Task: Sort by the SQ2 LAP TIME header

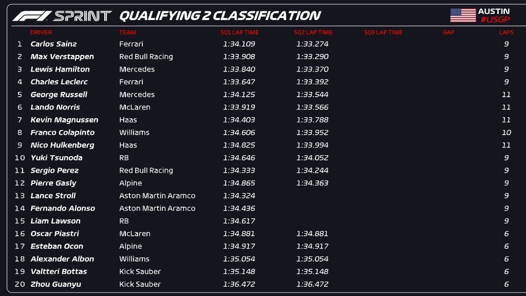Action: coord(313,32)
